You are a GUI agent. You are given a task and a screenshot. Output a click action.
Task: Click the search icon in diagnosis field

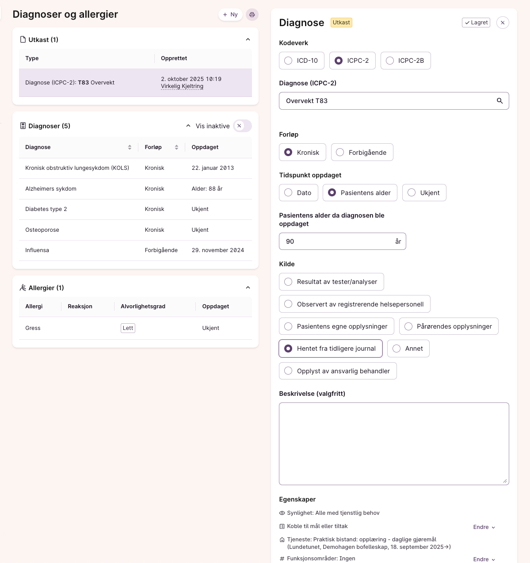click(499, 101)
